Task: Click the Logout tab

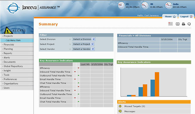Action: 186,16
